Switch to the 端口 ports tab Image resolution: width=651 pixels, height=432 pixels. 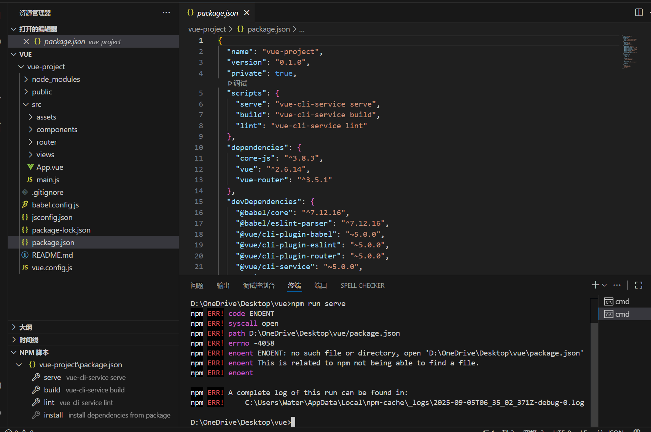click(x=321, y=285)
